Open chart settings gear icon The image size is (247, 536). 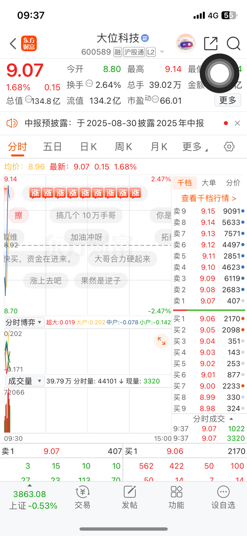tap(229, 147)
